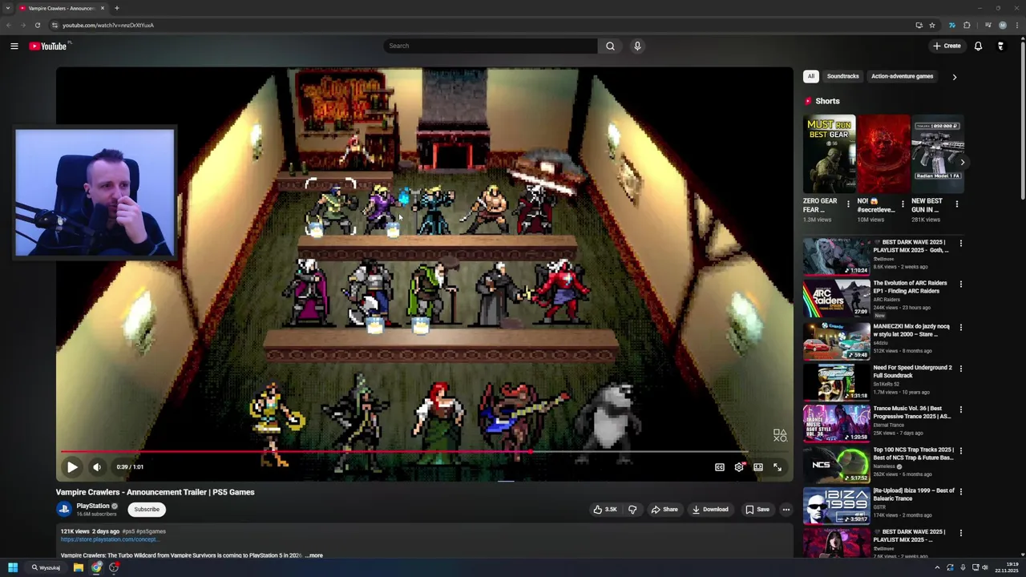
Task: Play the paused video
Action: point(72,466)
